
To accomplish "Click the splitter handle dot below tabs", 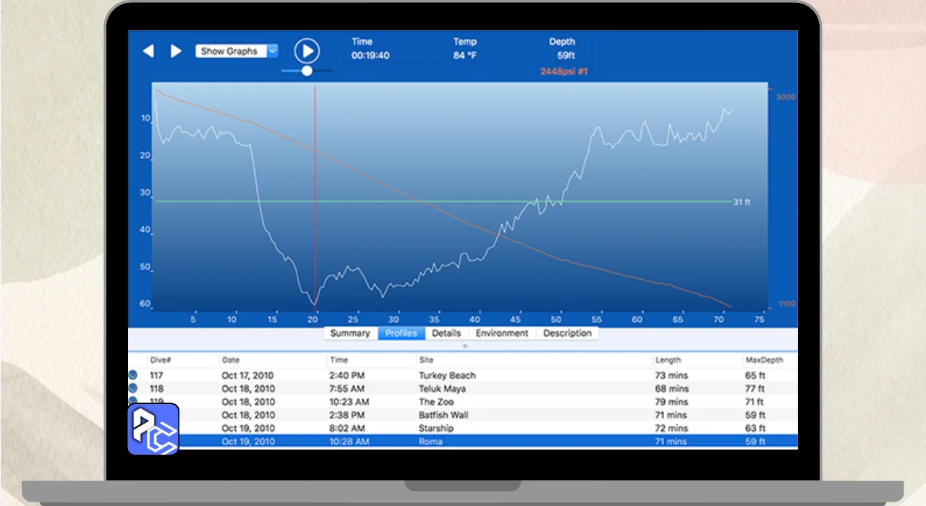I will [464, 346].
